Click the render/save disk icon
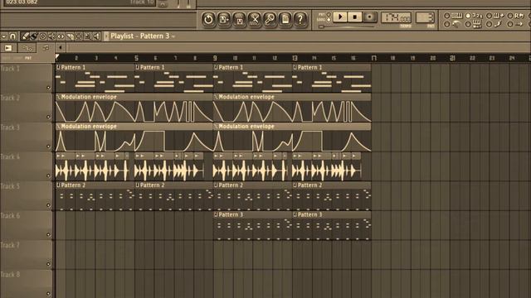531x298 pixels. pyautogui.click(x=240, y=19)
